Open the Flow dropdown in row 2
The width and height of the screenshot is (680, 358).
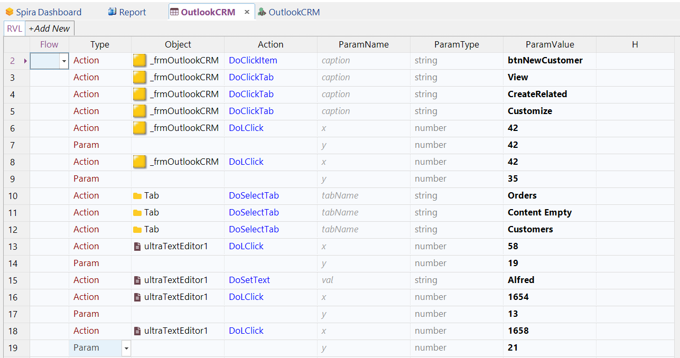(x=64, y=61)
